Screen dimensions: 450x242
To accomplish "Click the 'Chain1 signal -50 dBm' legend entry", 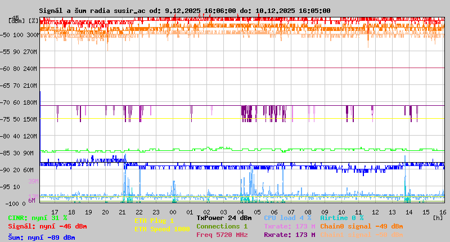I will (362, 235).
